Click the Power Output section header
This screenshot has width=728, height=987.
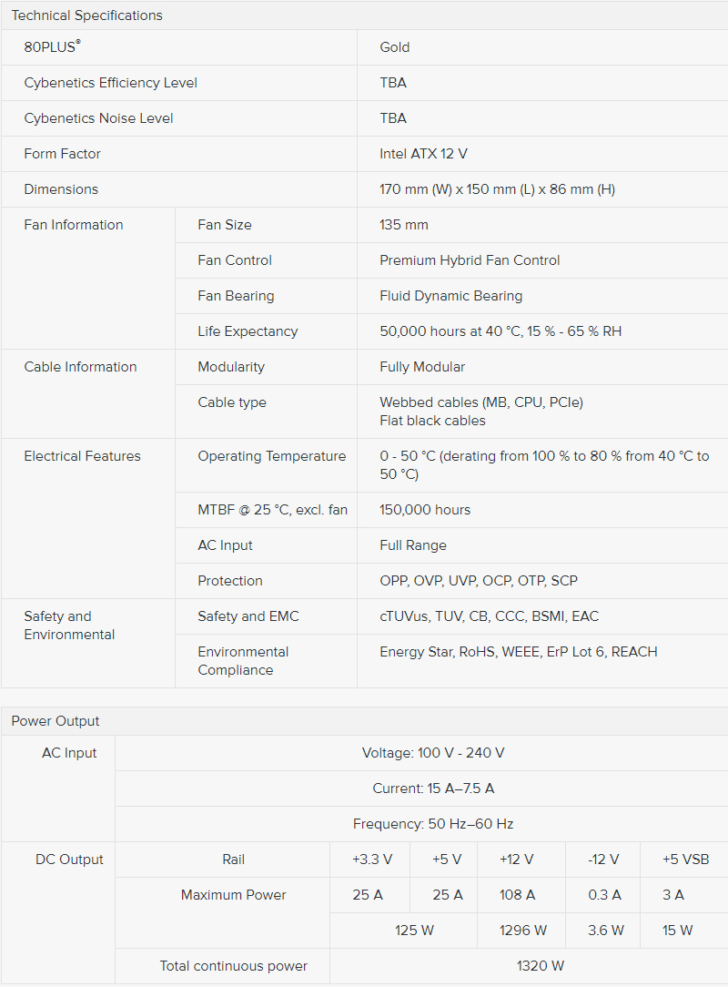pyautogui.click(x=56, y=721)
